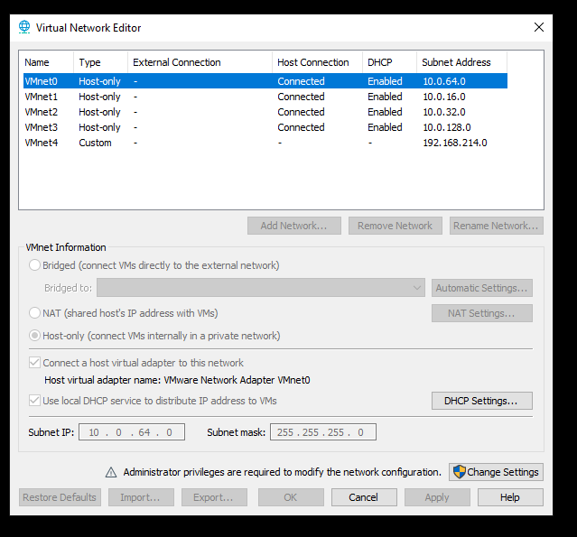This screenshot has height=537, width=577.
Task: Select the NAT radio option
Action: click(34, 313)
